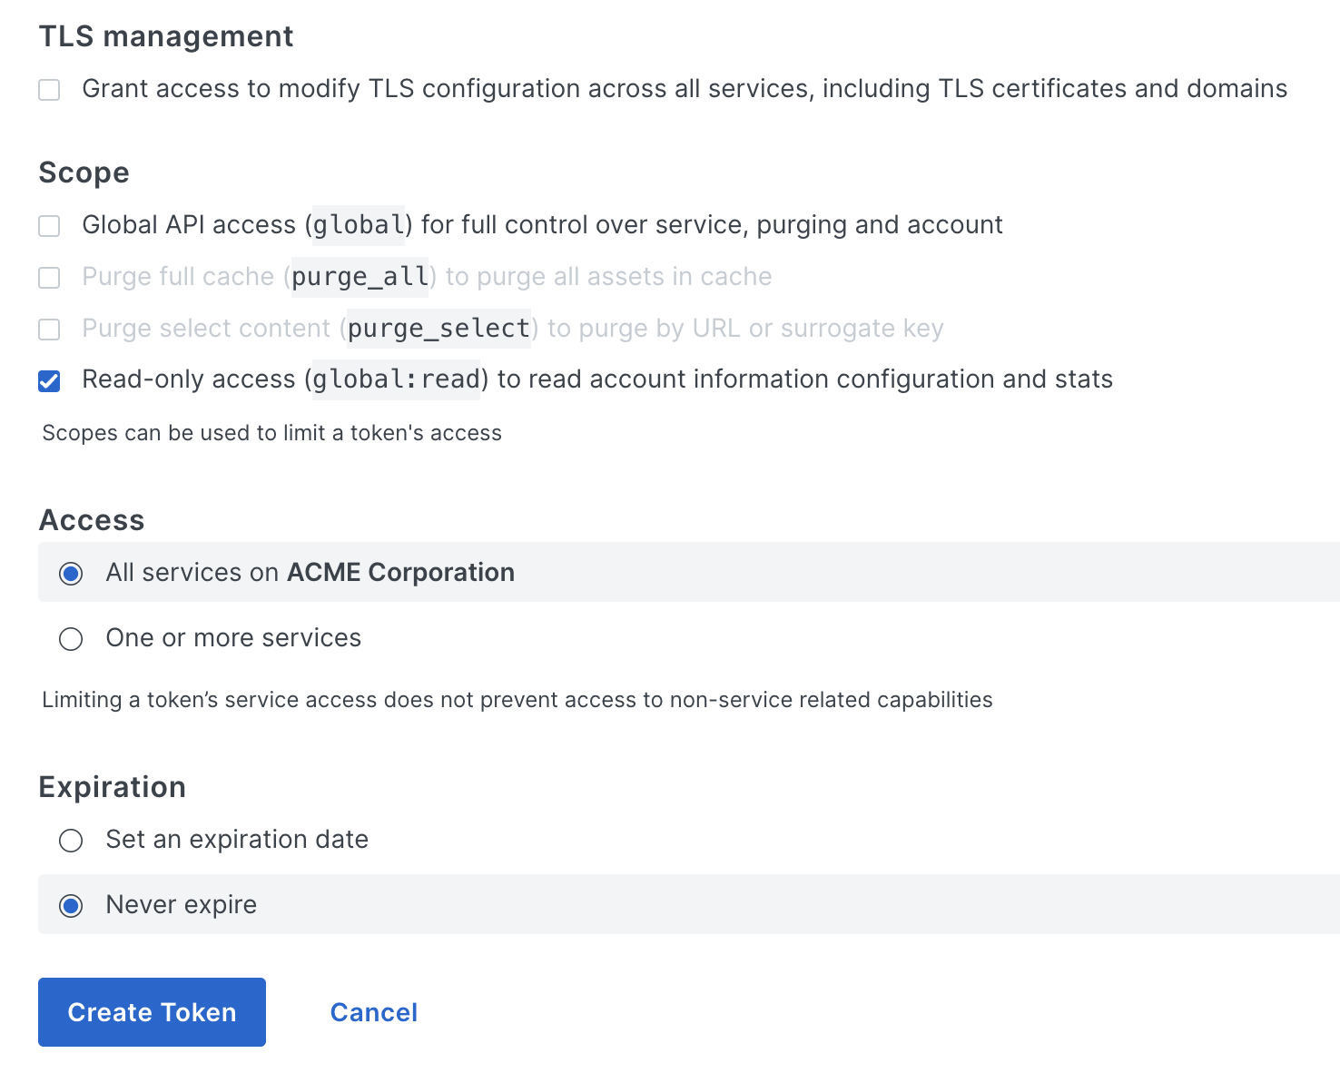Check the Global API access scope
The width and height of the screenshot is (1340, 1073).
click(49, 225)
